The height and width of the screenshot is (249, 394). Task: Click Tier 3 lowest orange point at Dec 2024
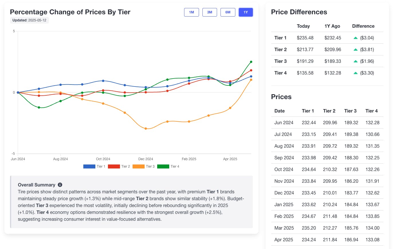[x=146, y=128]
